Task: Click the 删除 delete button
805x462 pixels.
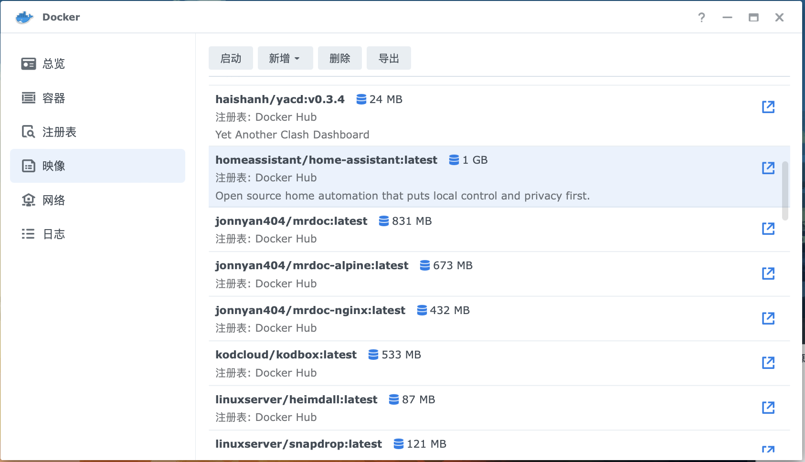Action: click(340, 58)
